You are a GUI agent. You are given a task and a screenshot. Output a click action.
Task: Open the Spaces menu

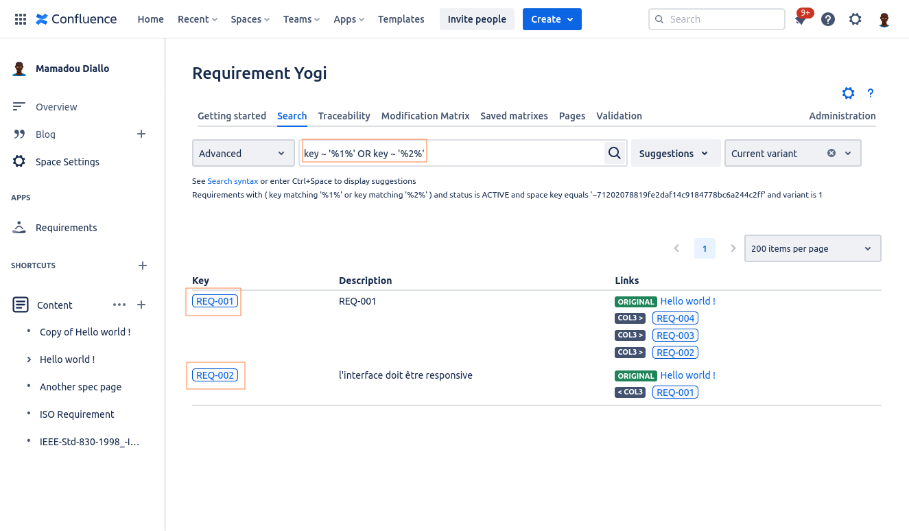click(x=250, y=19)
